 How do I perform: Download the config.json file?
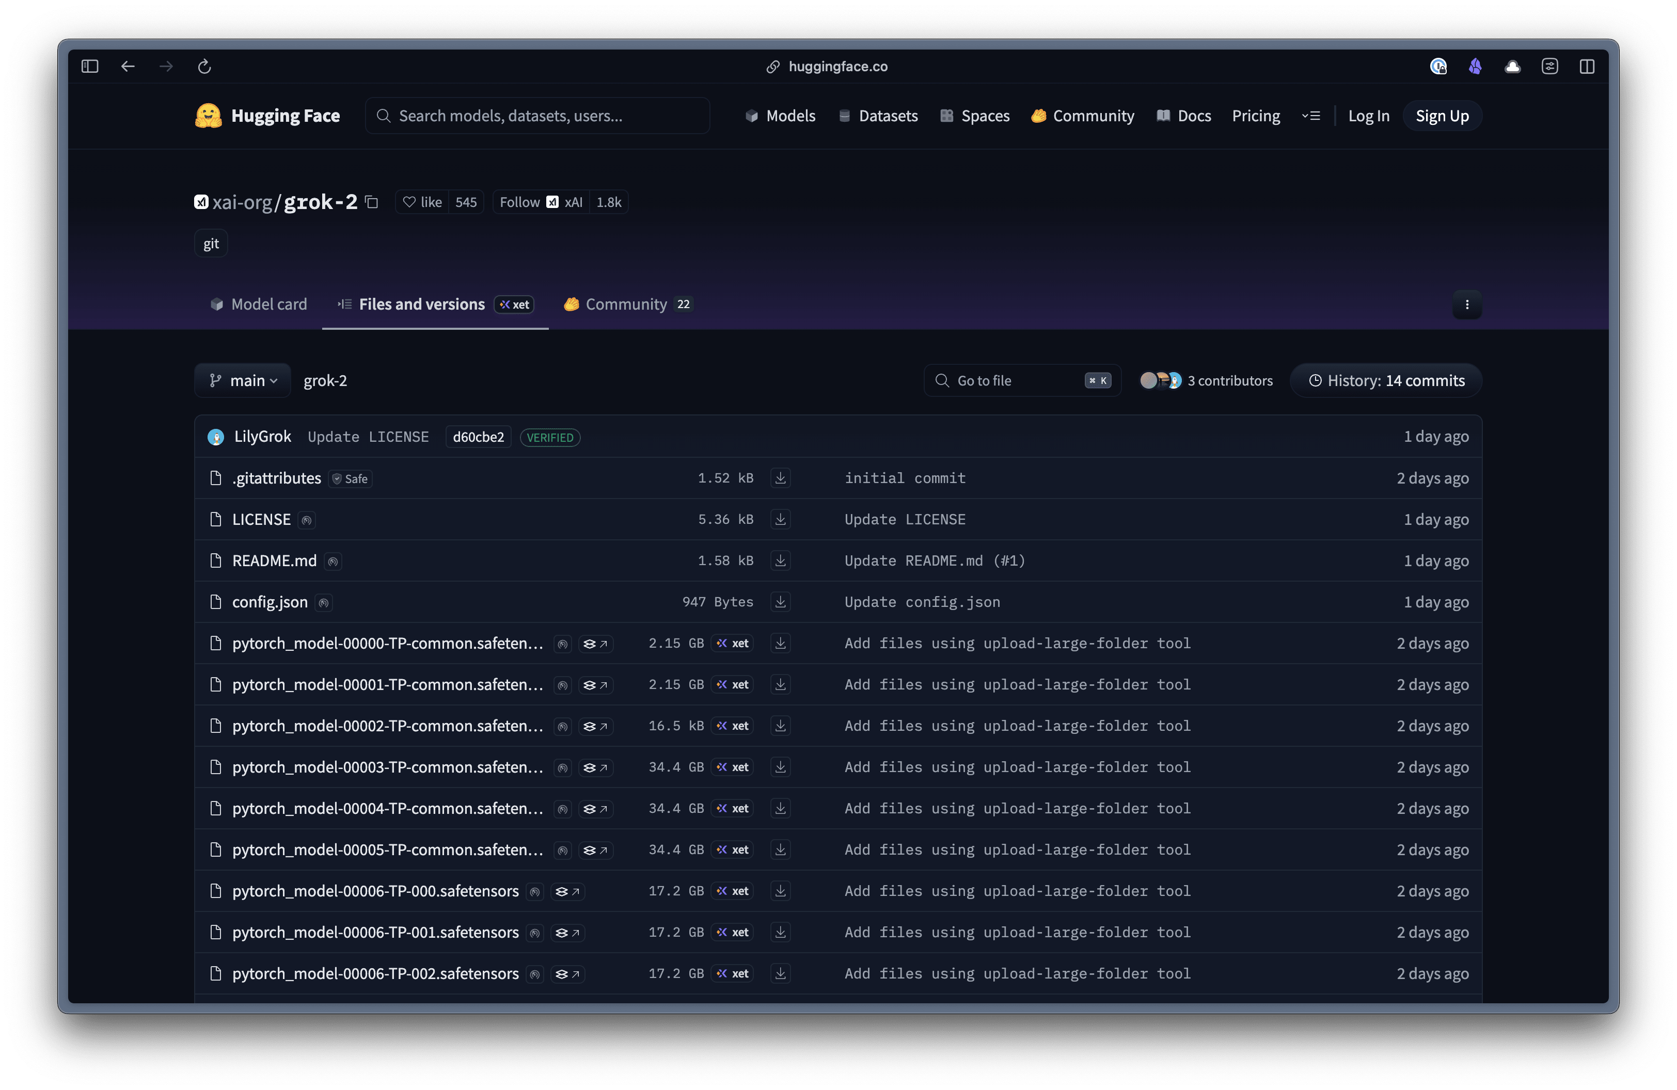[780, 602]
